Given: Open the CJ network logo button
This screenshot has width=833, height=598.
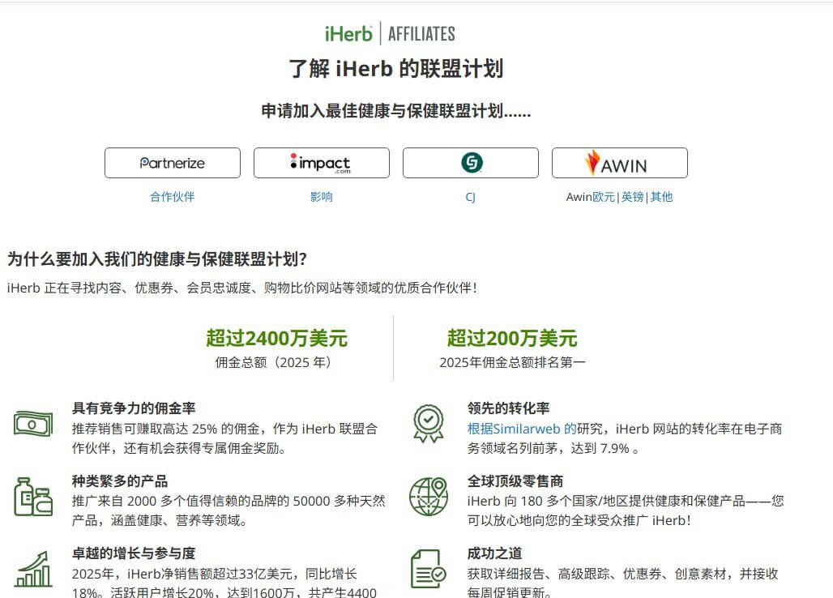Looking at the screenshot, I should [x=471, y=163].
